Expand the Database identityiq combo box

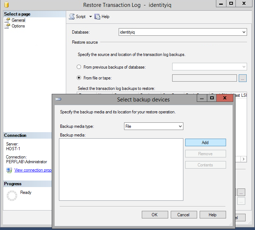(244, 32)
